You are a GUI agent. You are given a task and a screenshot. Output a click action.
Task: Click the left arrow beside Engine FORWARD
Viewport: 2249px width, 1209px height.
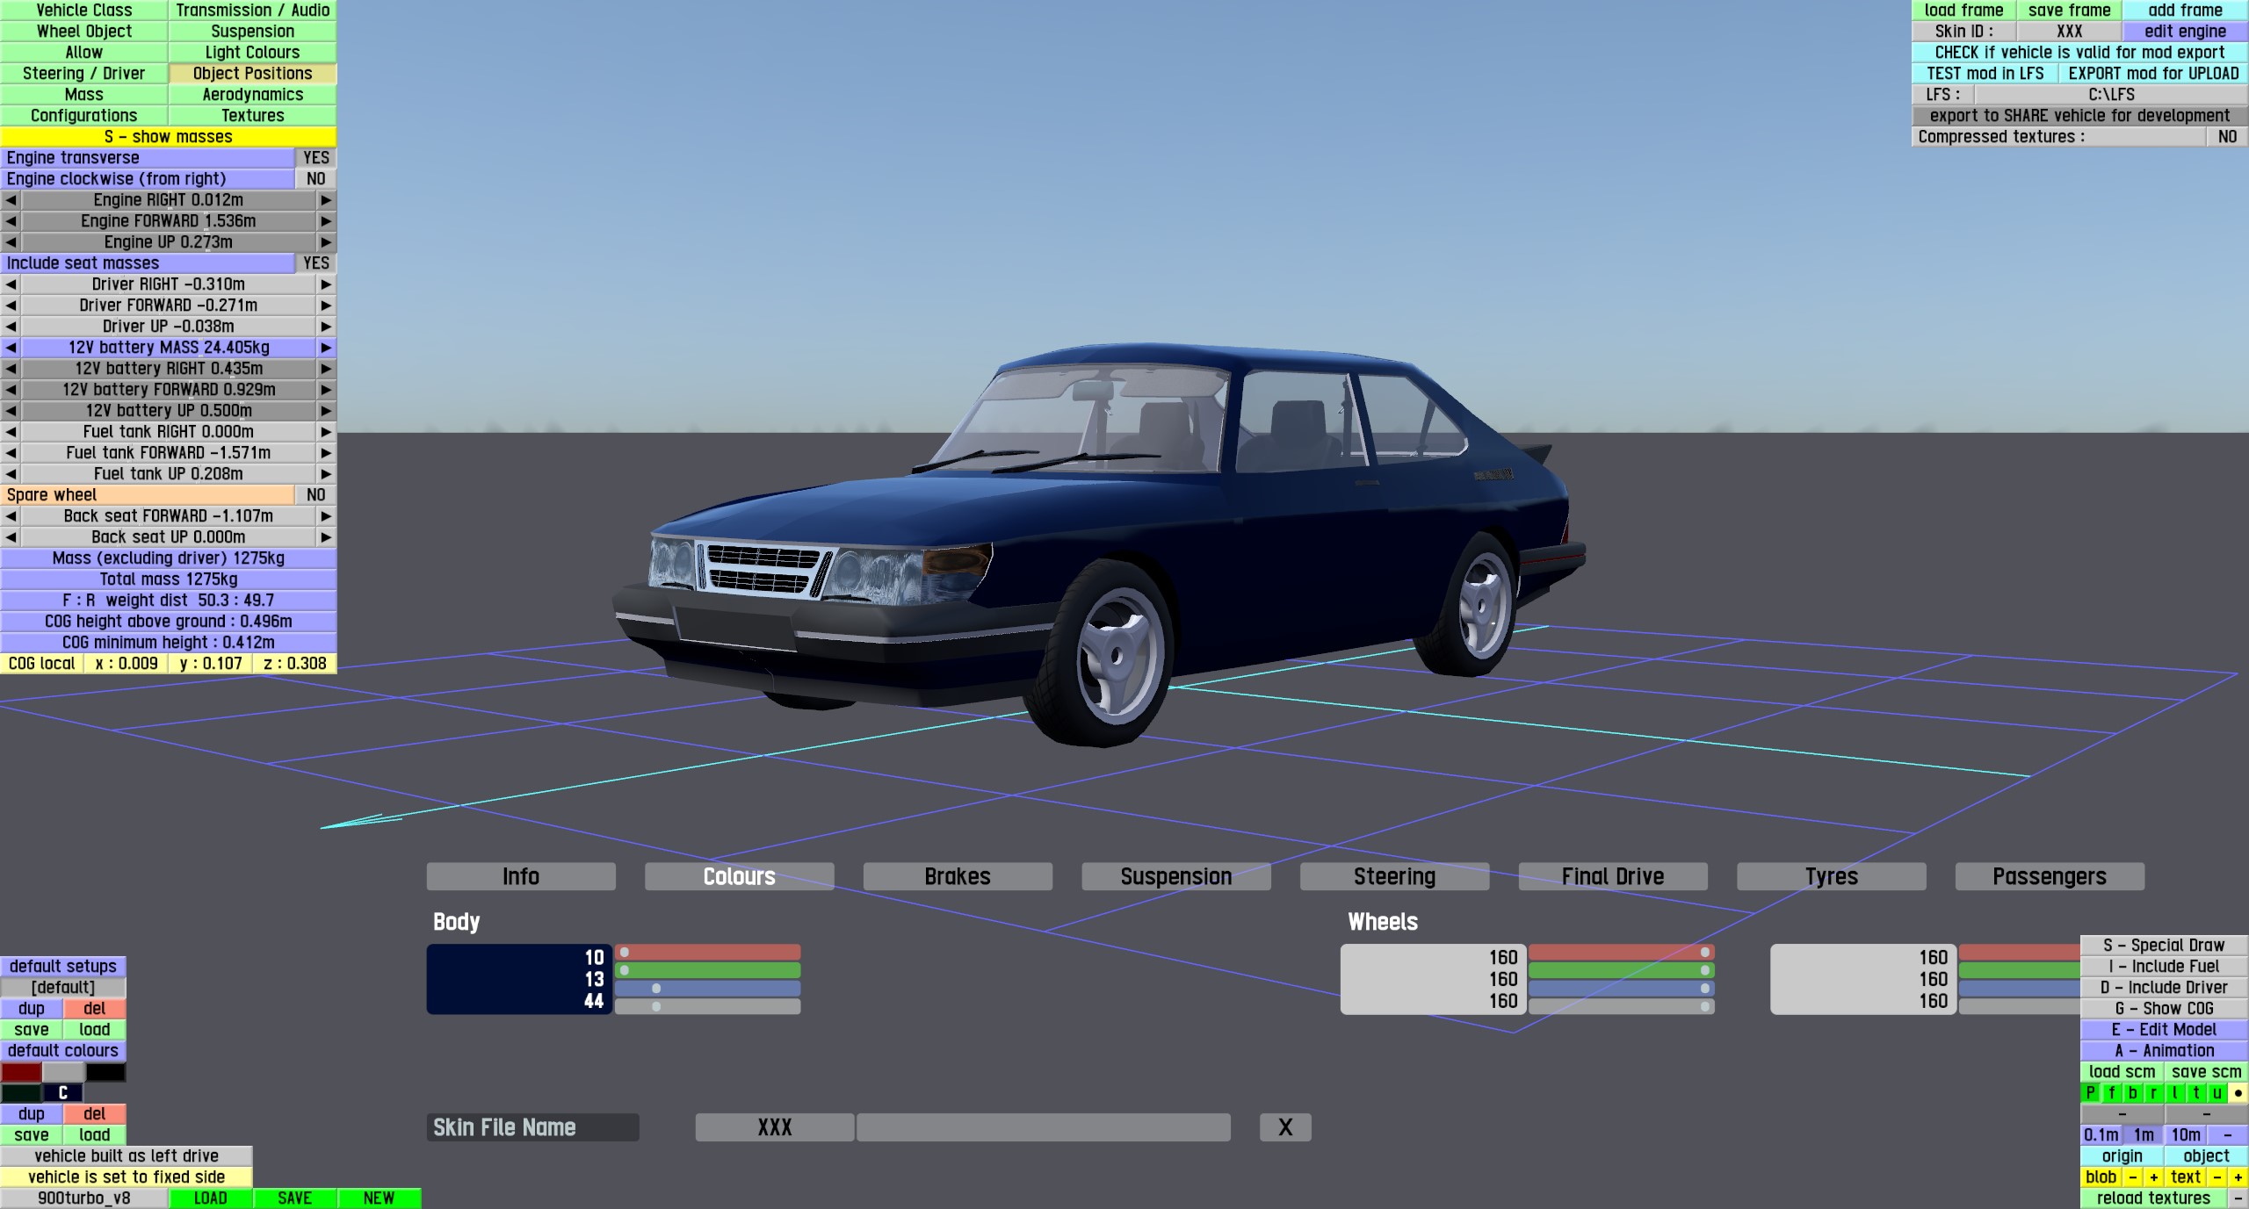[x=11, y=221]
